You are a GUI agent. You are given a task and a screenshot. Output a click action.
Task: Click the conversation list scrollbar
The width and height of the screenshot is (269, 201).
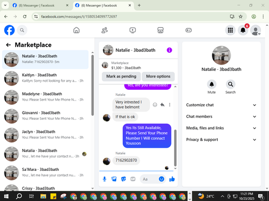click(x=93, y=85)
